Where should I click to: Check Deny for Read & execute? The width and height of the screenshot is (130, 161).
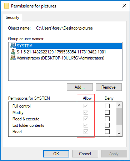107,119
